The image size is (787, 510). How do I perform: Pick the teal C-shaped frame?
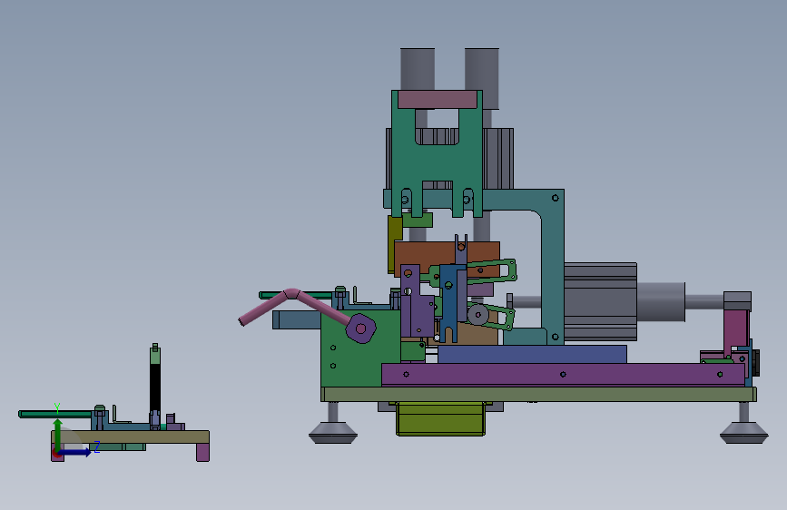click(552, 266)
